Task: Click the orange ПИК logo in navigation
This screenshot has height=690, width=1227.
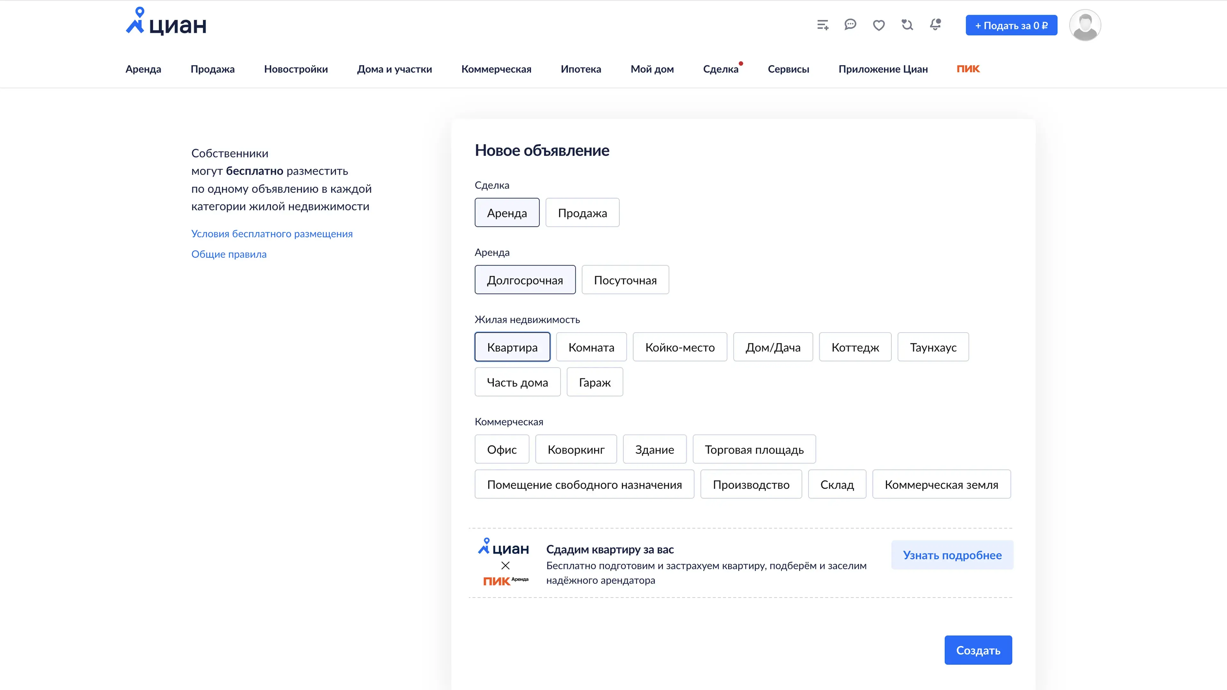Action: point(968,69)
